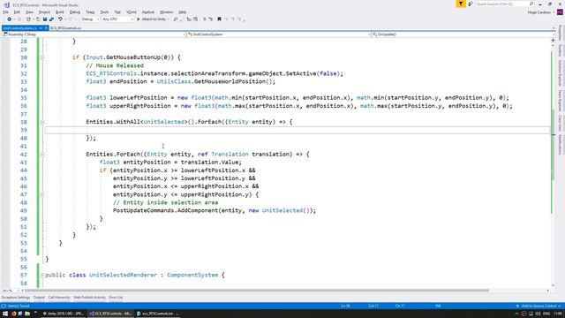
Task: Open the Error List panel tab
Action: click(116, 298)
